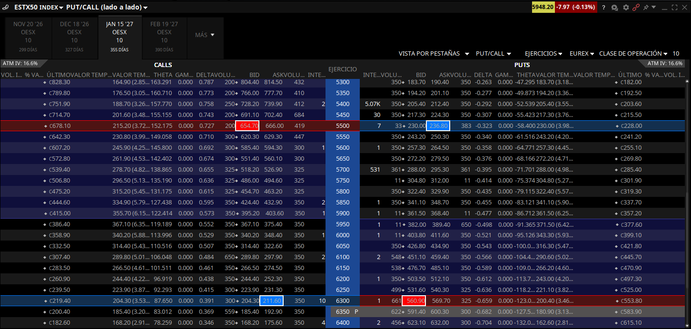Select strike 6400 in the EJERCICIO column
Viewport: 691px width, 329px height.
coord(343,323)
